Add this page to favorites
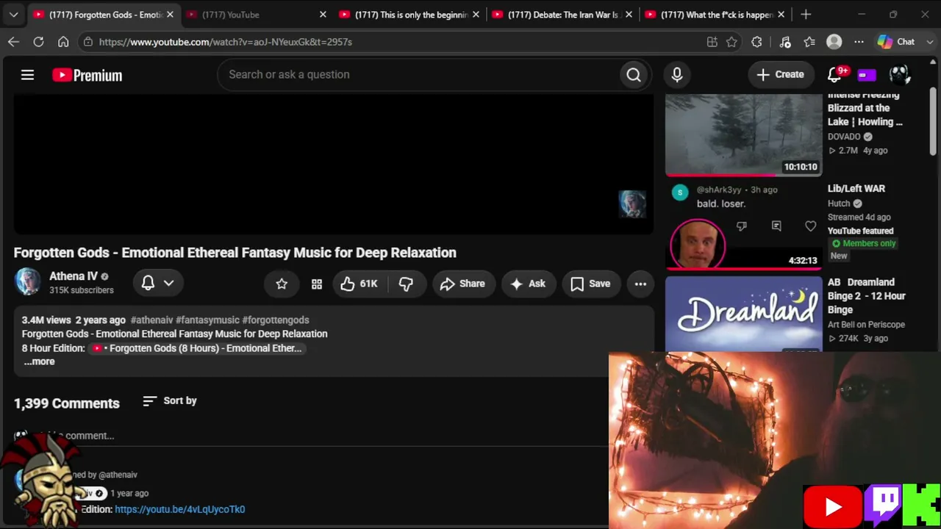 point(731,42)
